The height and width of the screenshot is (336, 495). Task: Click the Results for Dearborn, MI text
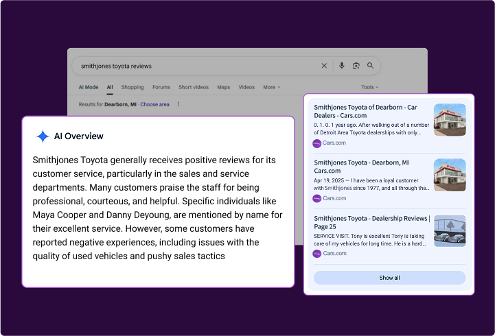click(107, 104)
